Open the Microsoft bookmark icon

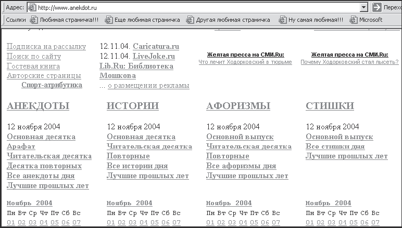pos(353,20)
